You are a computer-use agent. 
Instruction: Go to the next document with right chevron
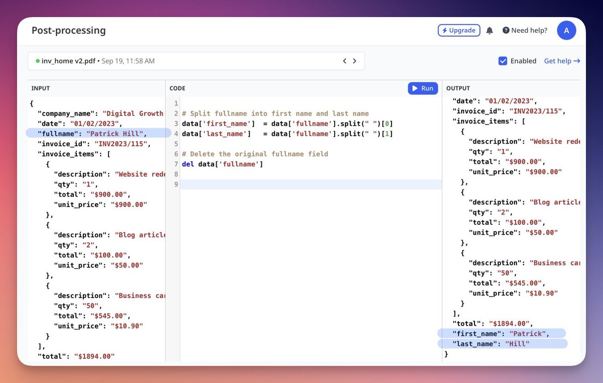pyautogui.click(x=354, y=61)
